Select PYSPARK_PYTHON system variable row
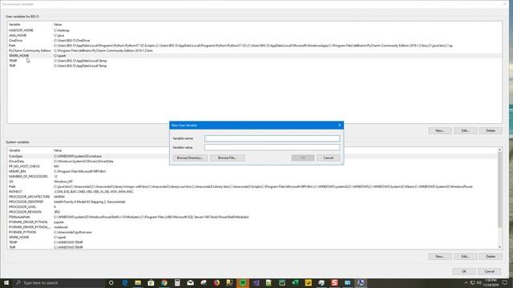The width and height of the screenshot is (513, 288). (252, 232)
